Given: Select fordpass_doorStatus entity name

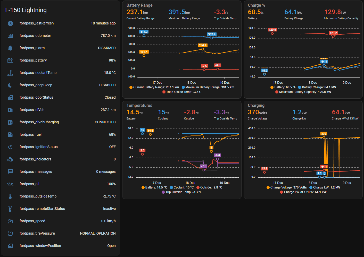Looking at the screenshot, I should click(x=36, y=97).
